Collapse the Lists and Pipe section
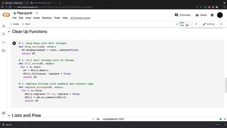The image size is (227, 128). click(9, 116)
